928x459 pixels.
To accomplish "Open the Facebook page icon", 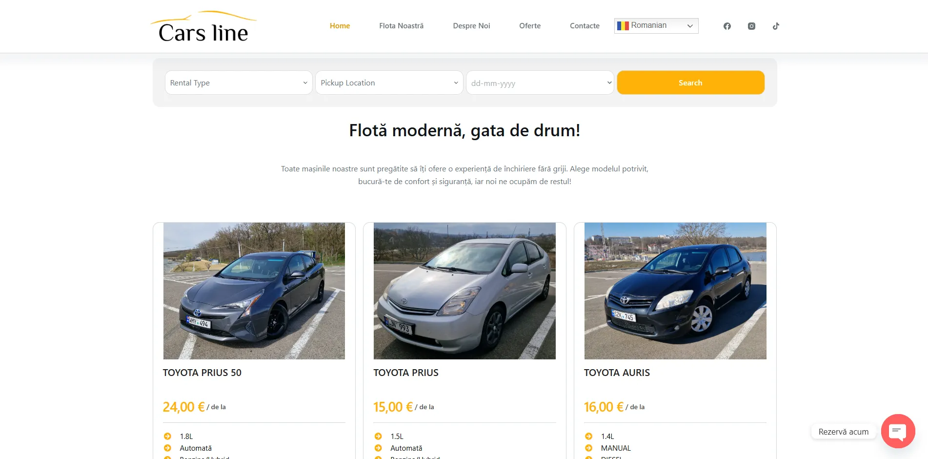I will pyautogui.click(x=727, y=26).
